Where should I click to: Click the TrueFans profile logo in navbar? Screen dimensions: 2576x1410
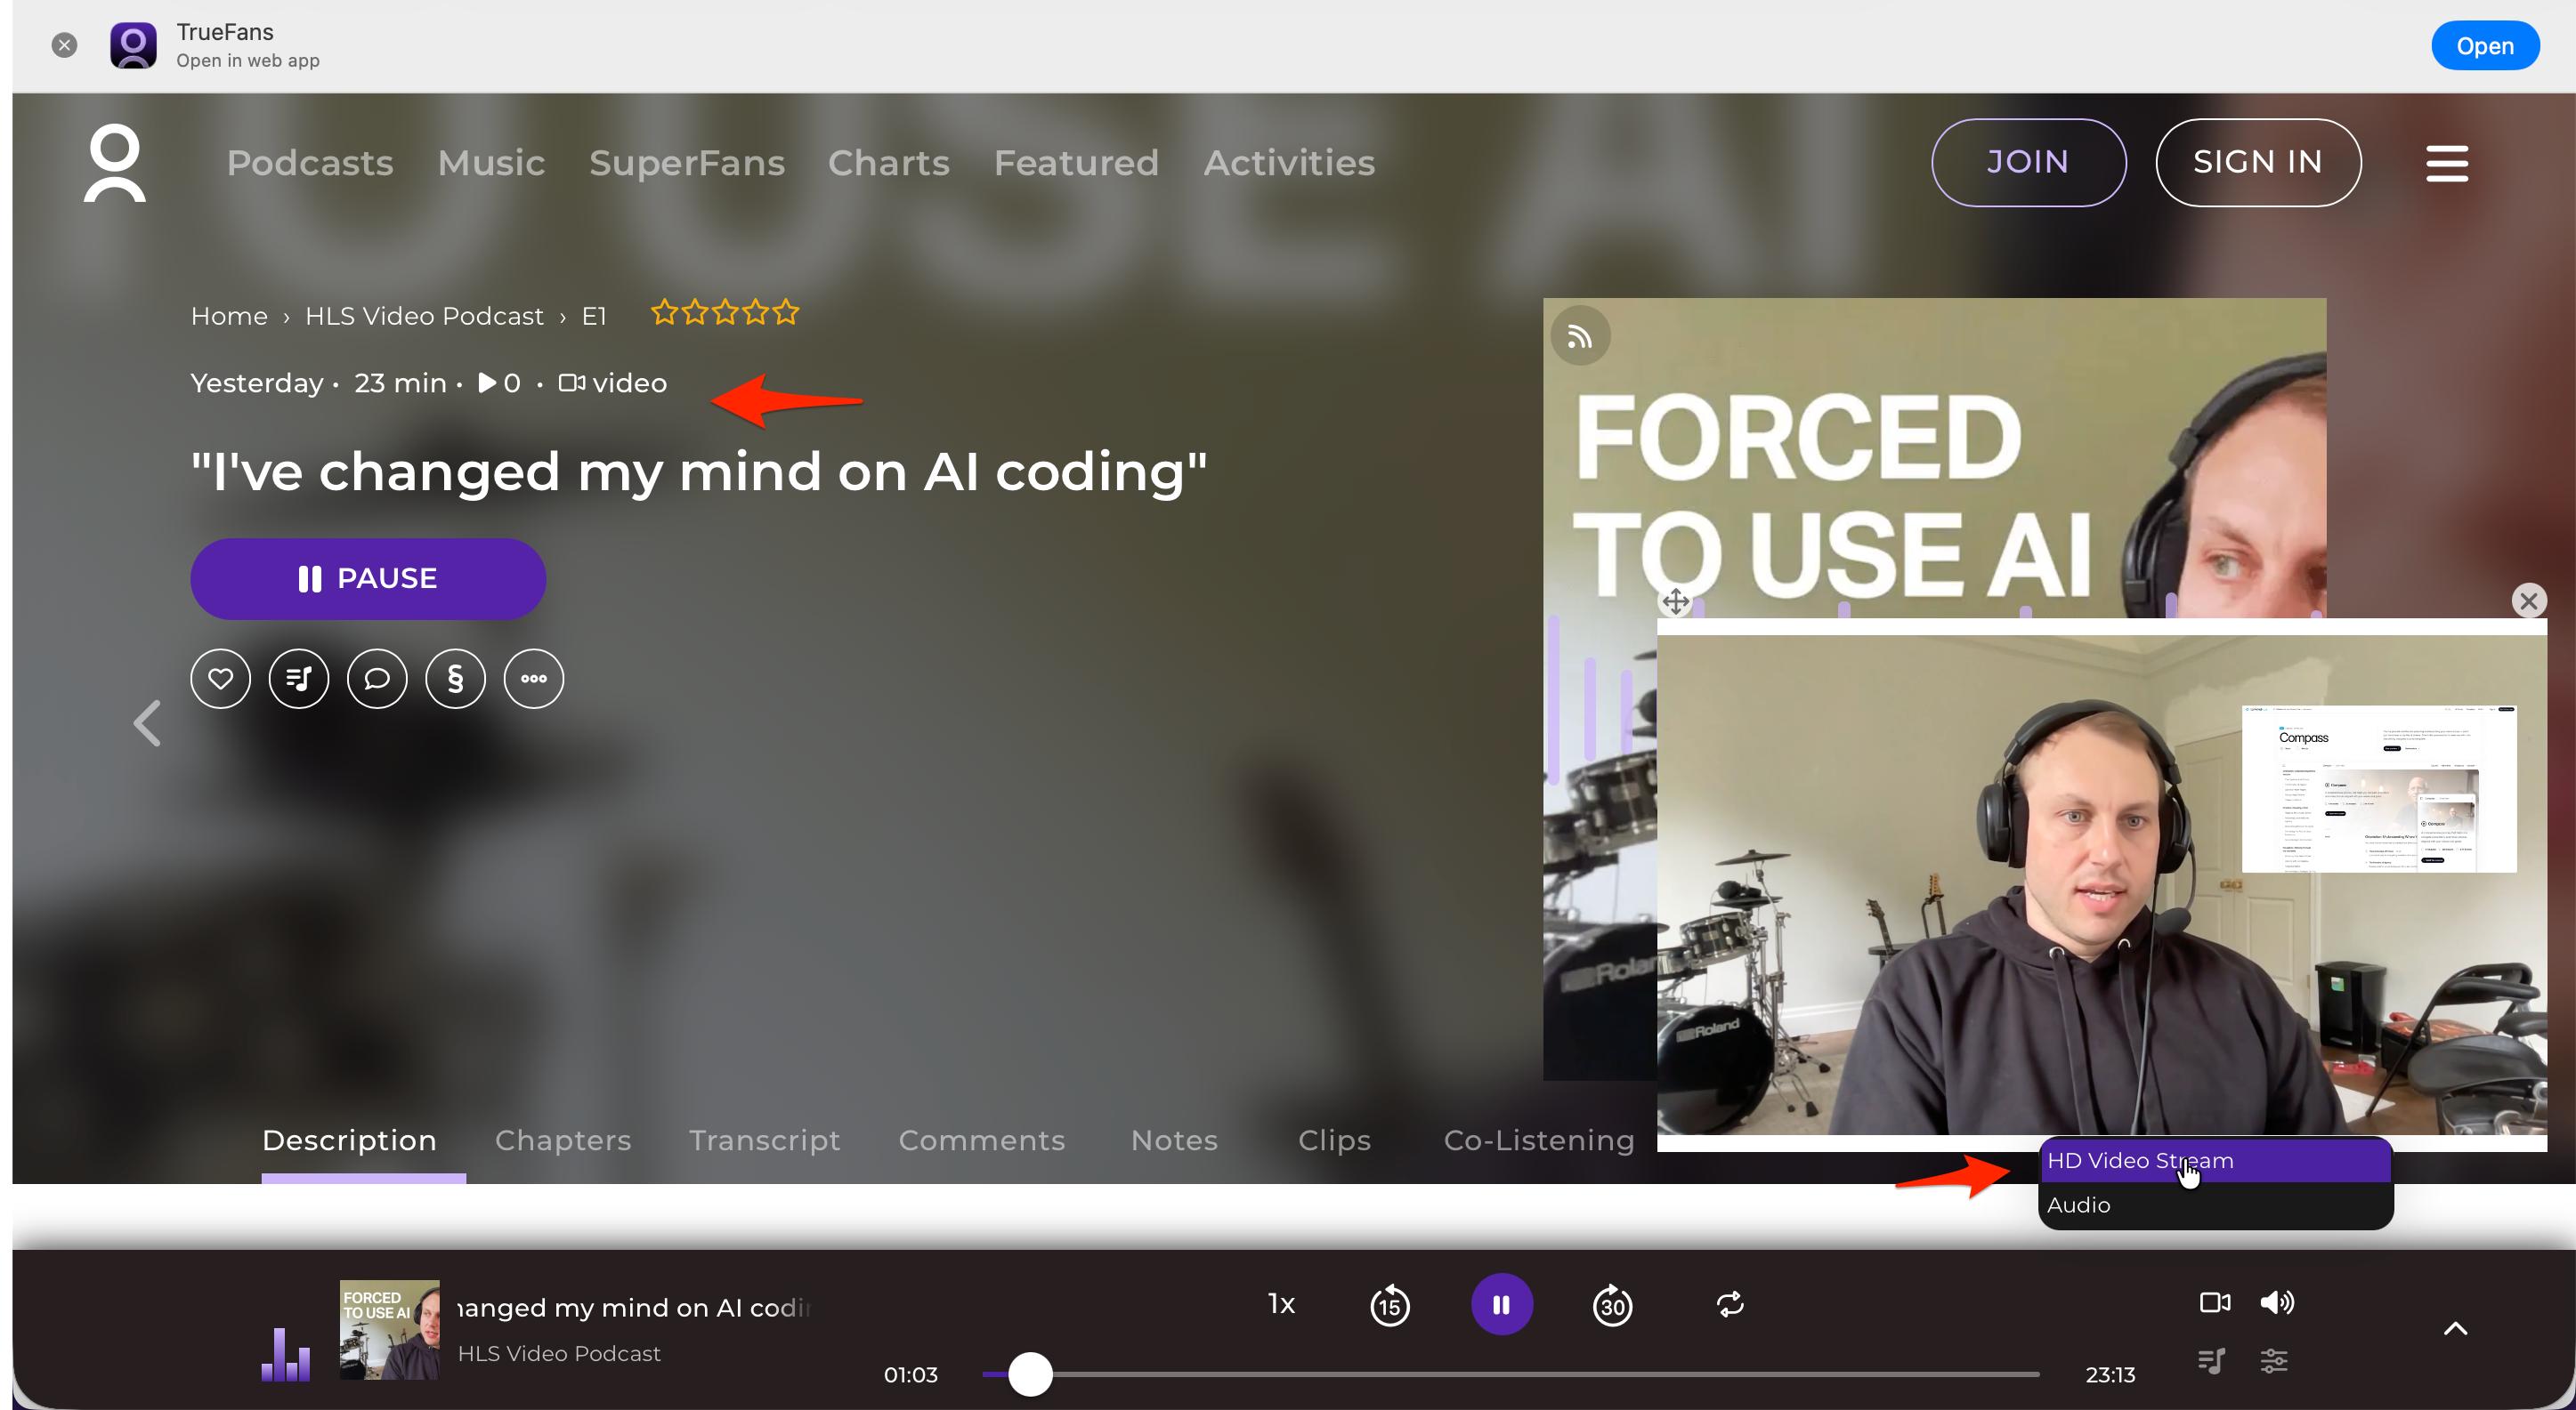click(x=114, y=163)
